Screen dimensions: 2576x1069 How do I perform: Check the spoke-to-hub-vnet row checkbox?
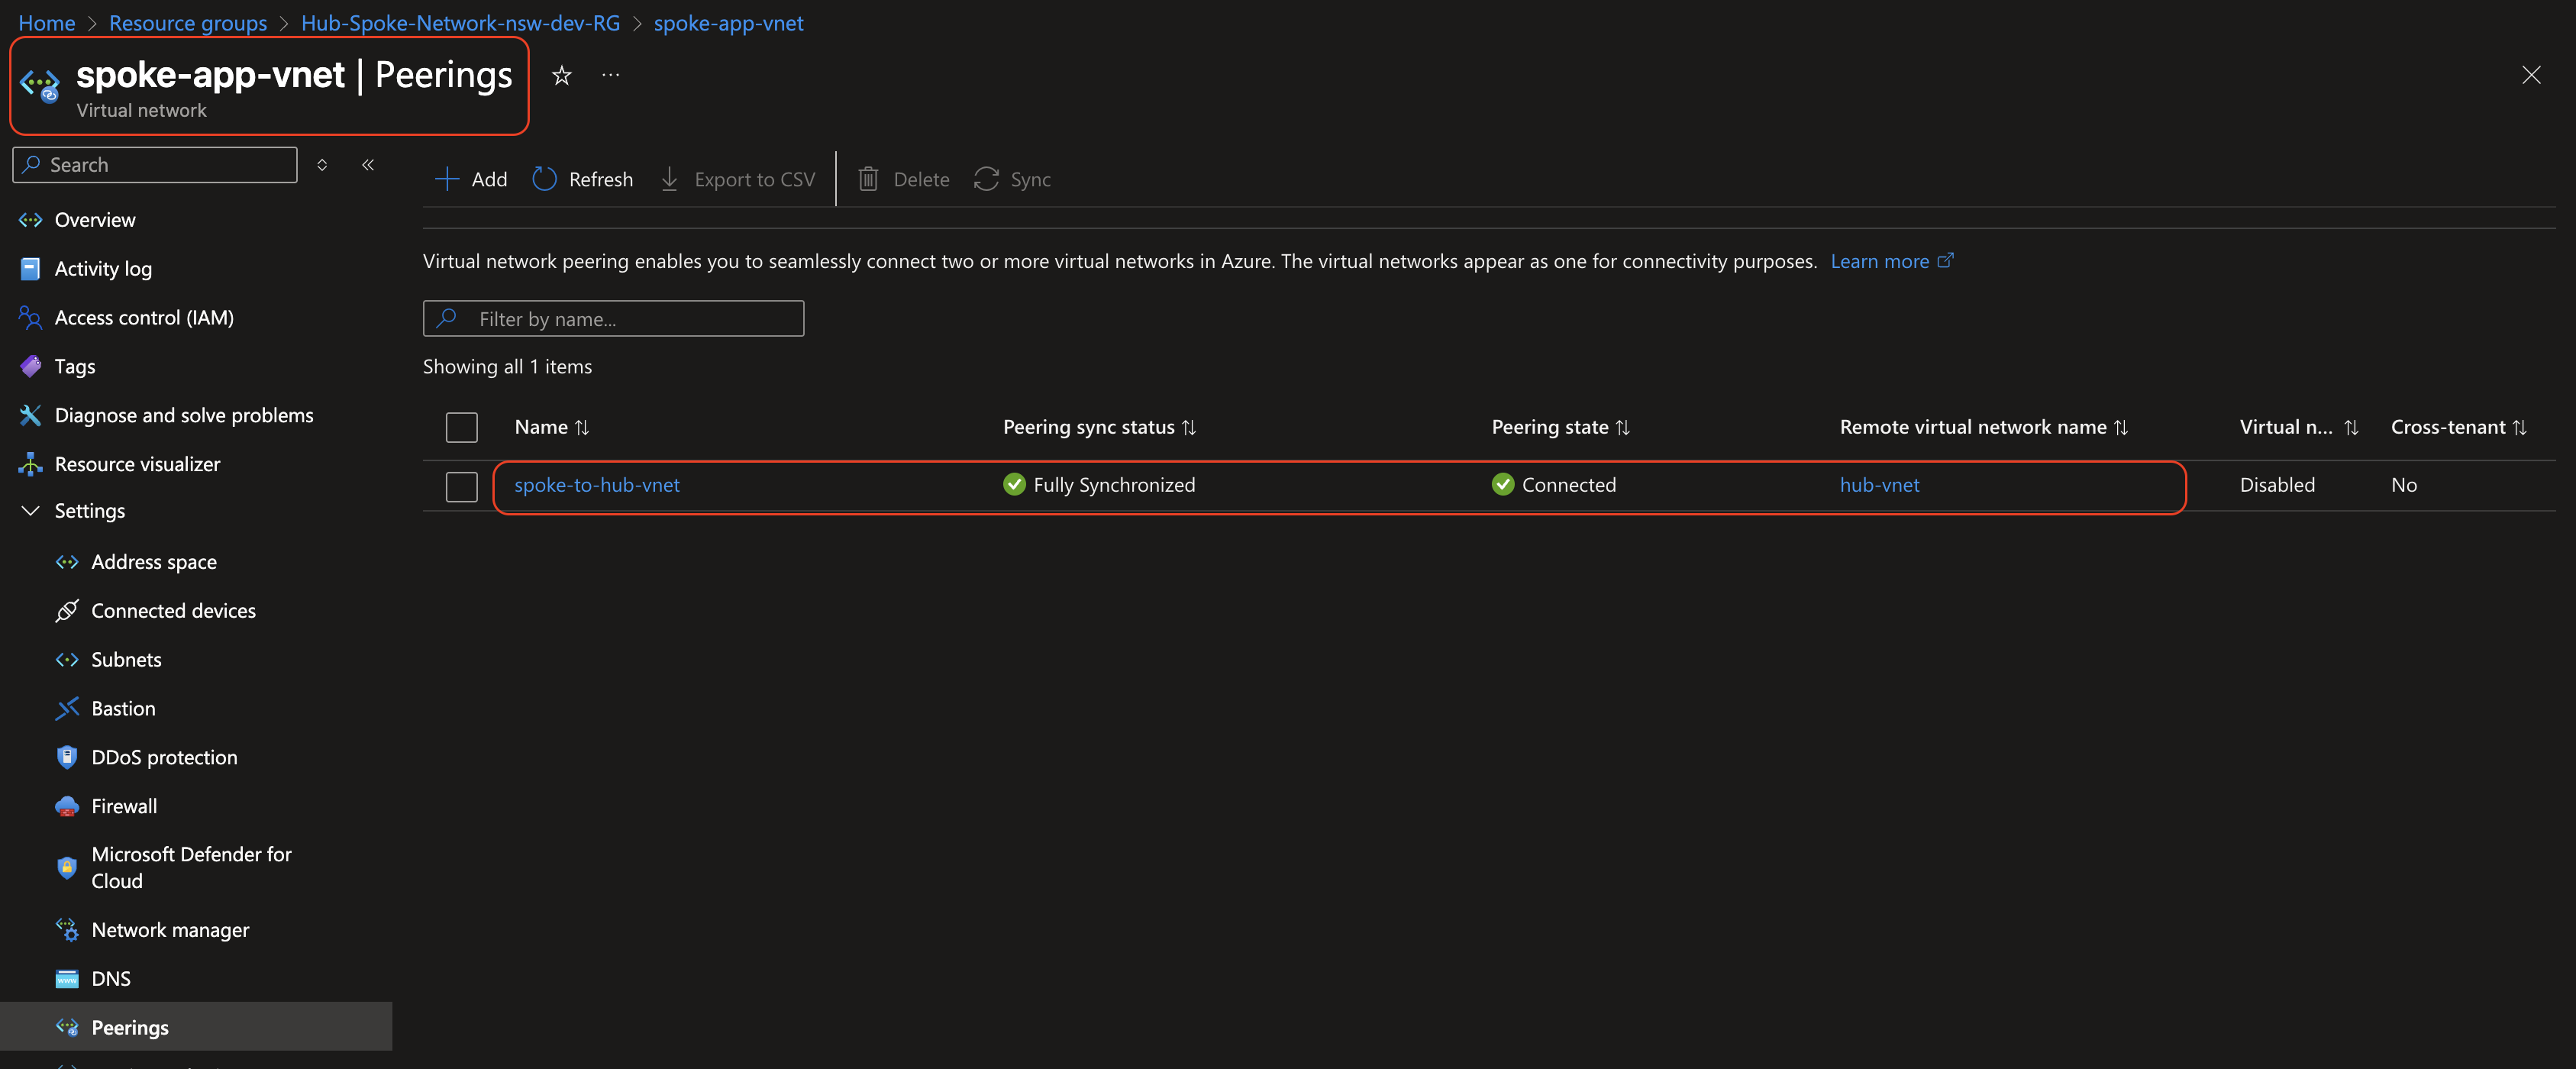[461, 486]
